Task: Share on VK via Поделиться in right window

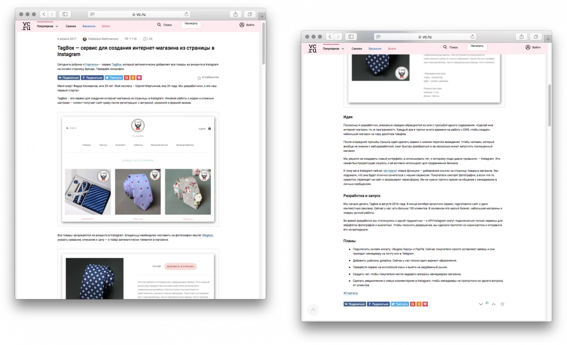Action: click(355, 304)
